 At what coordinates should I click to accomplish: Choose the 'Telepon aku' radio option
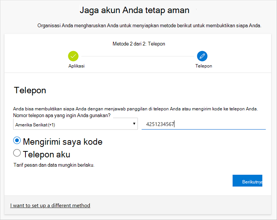(x=17, y=153)
